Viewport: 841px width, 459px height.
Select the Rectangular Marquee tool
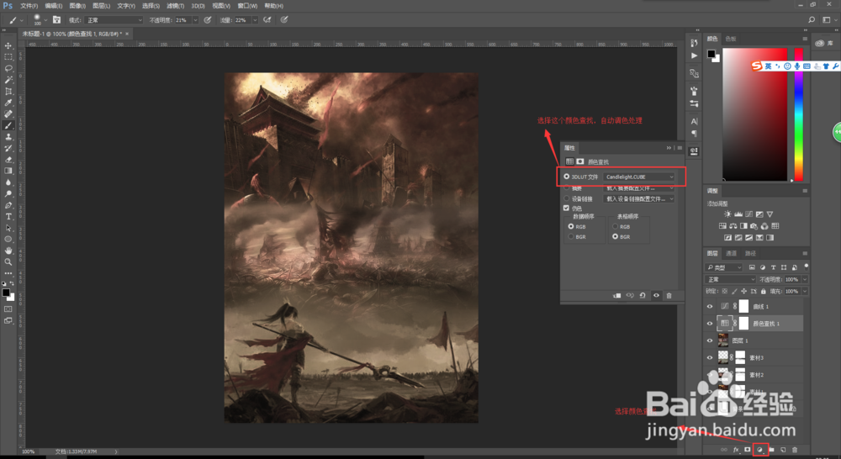(x=8, y=57)
